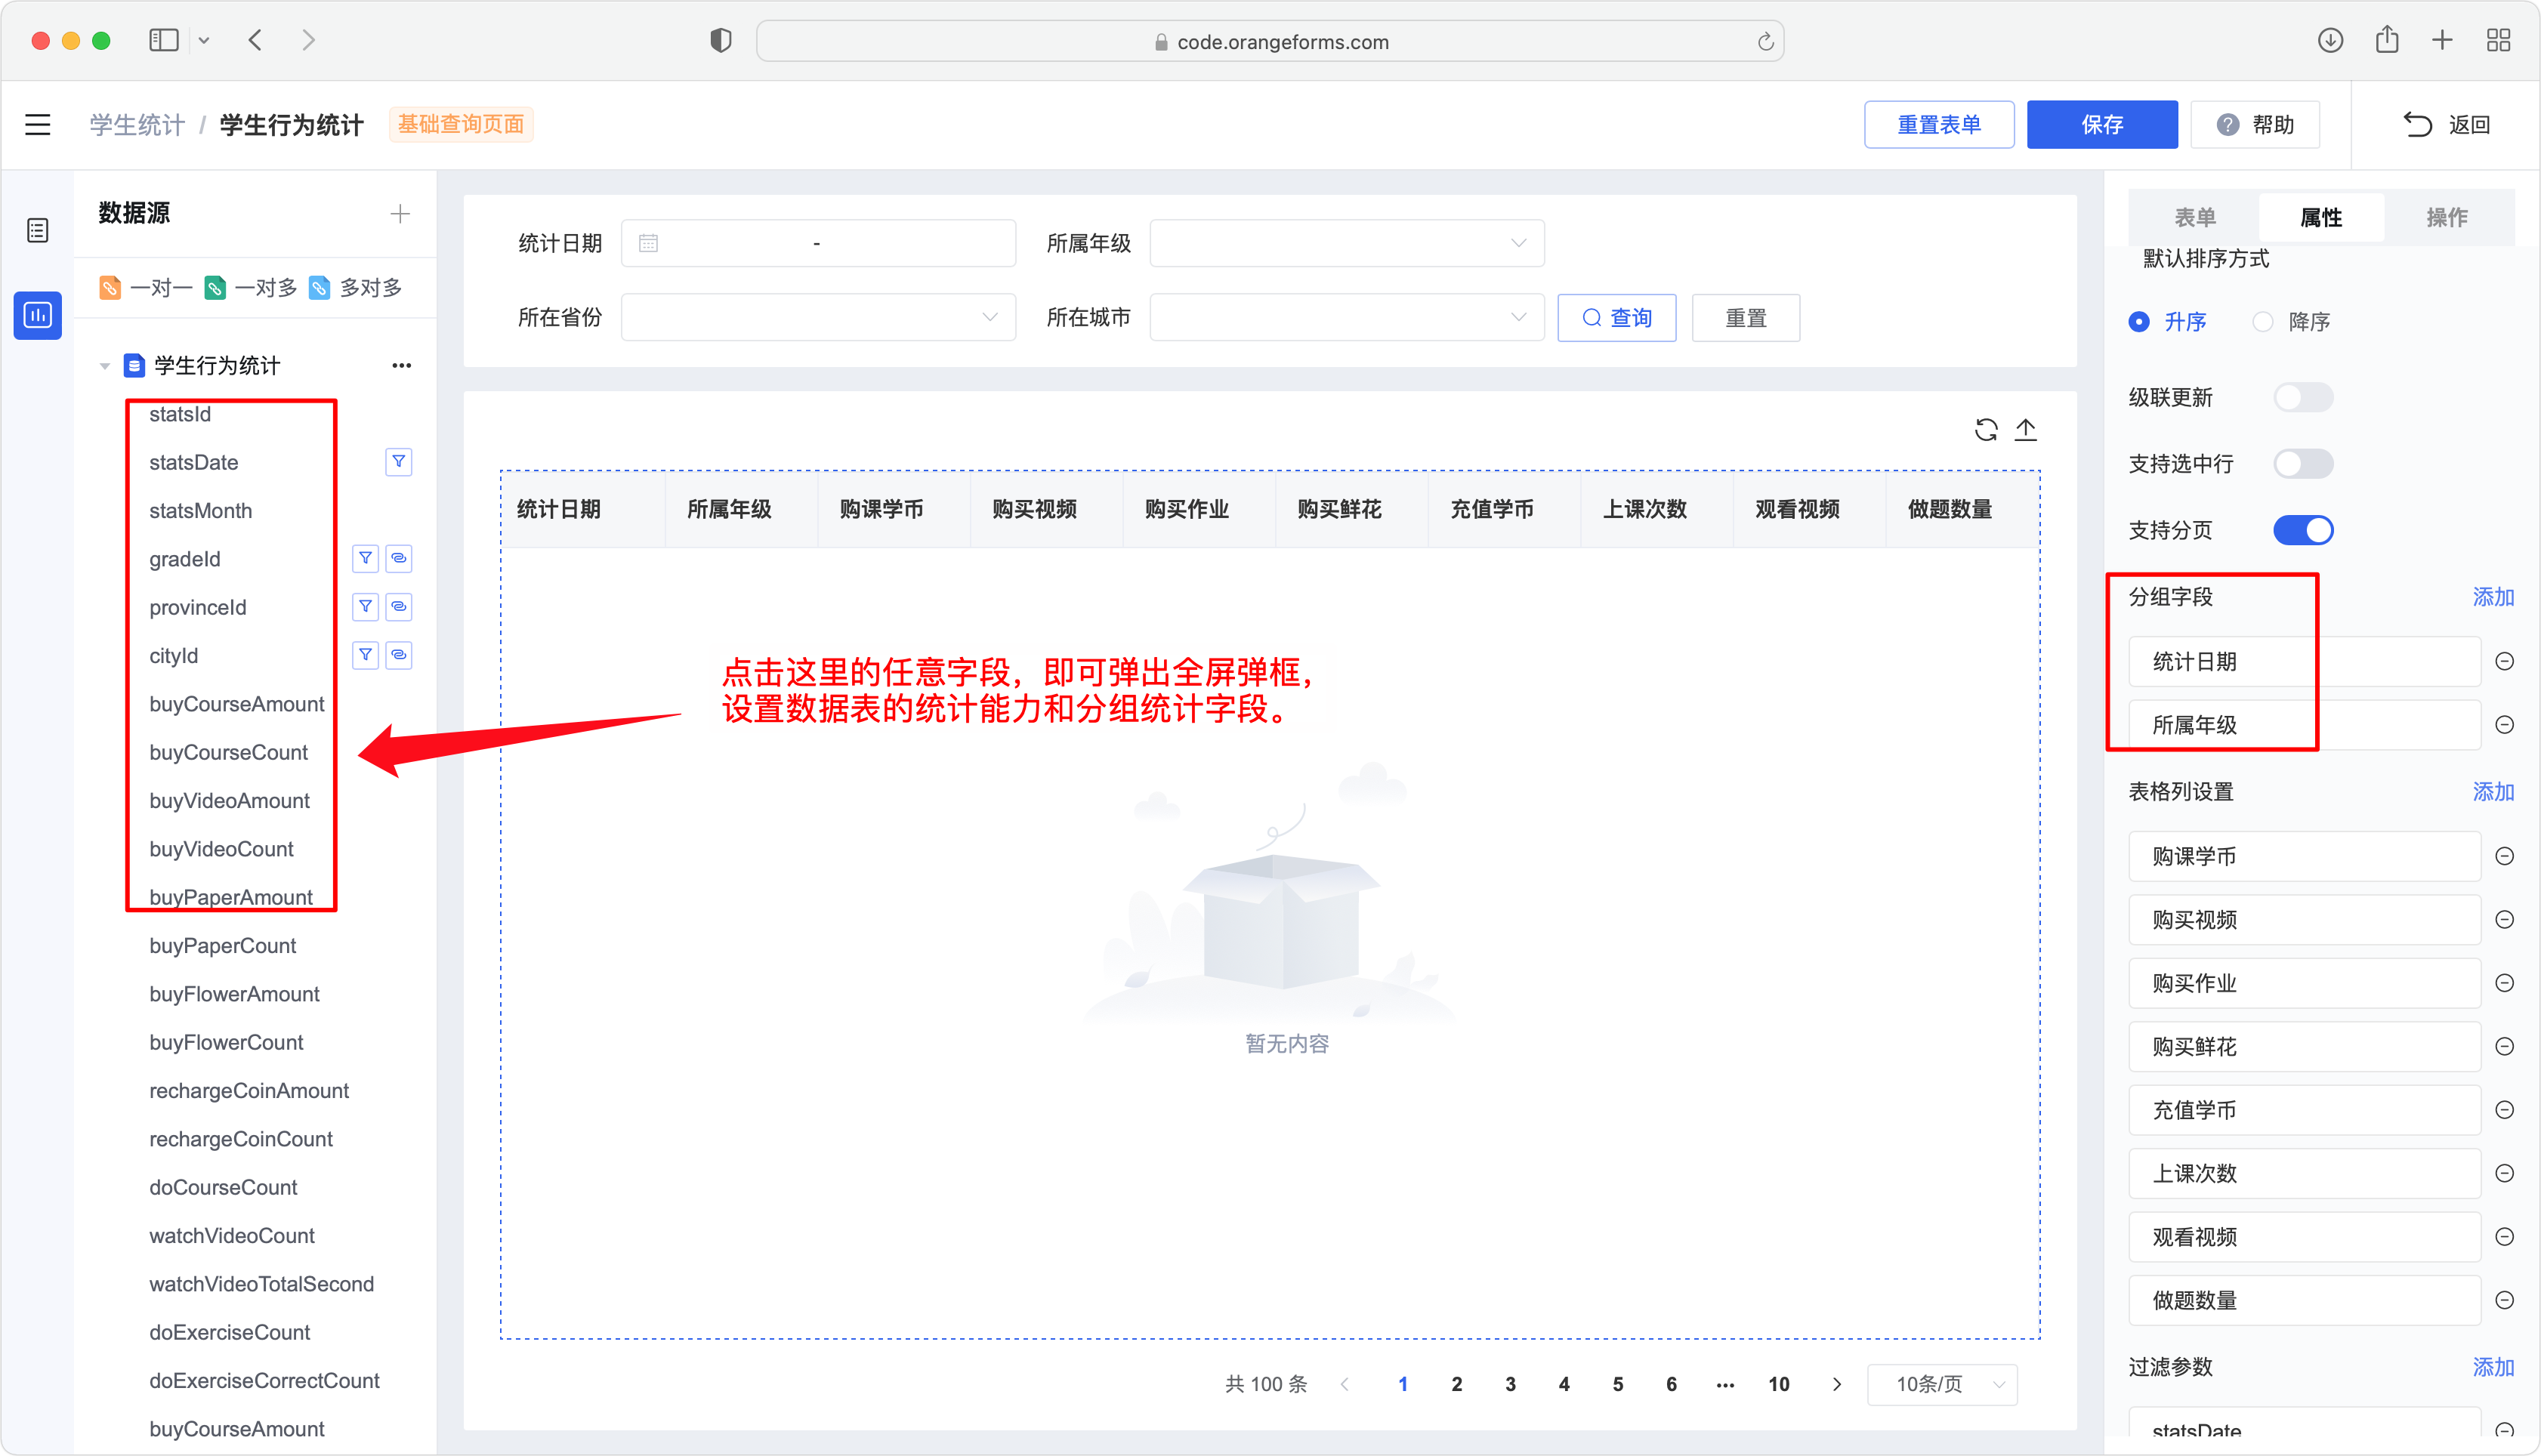Open the more options for 学生行为统计

402,365
